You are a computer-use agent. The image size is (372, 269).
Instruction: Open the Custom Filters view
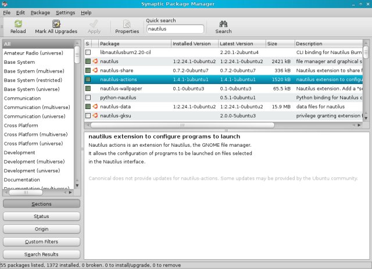pyautogui.click(x=41, y=242)
